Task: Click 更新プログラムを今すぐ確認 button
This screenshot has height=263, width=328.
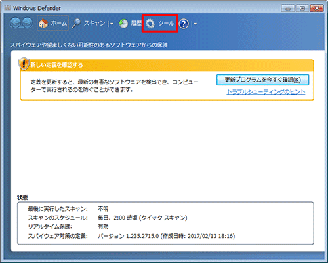Action: (x=262, y=80)
